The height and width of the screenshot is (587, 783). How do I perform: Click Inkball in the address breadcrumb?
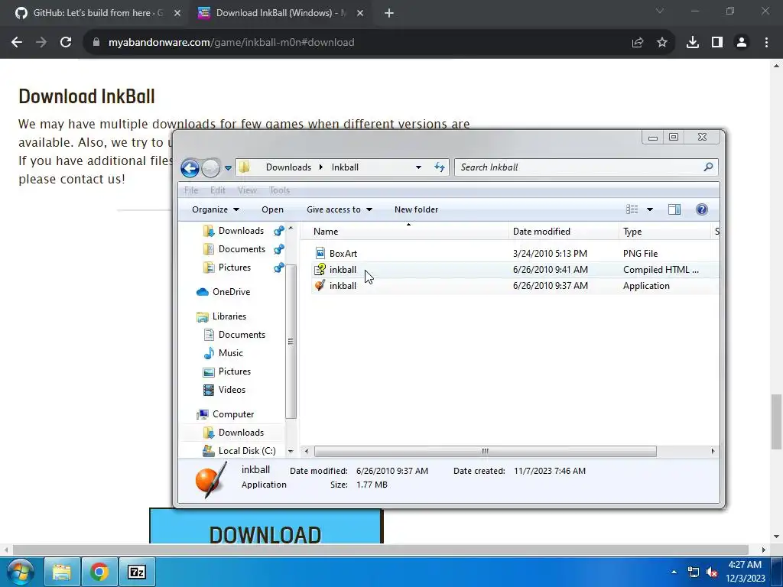(x=345, y=167)
